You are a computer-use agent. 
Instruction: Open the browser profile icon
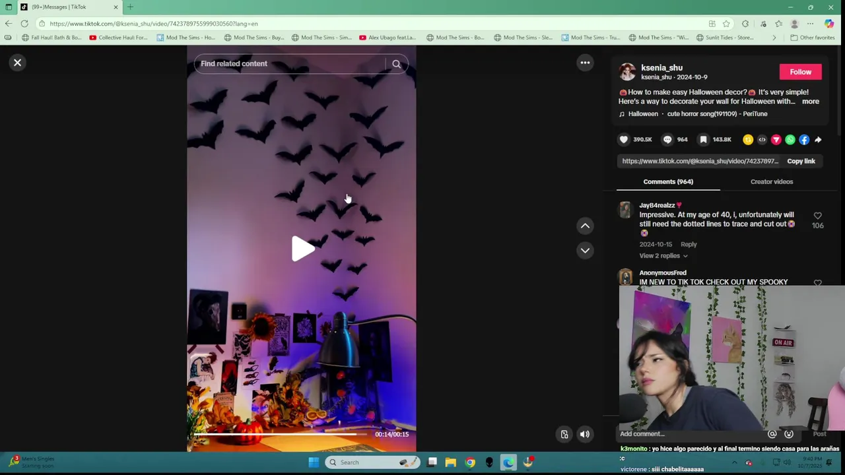click(x=794, y=24)
